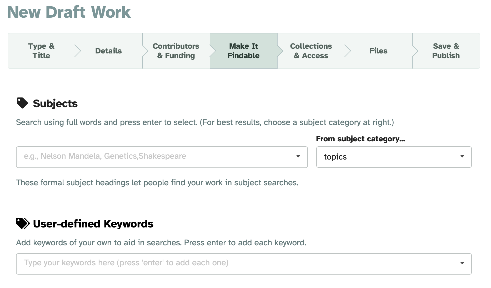Select the Make It Findable step

click(x=243, y=51)
